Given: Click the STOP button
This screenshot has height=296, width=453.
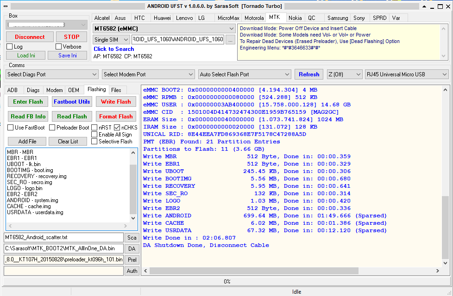Looking at the screenshot, I should 72,37.
